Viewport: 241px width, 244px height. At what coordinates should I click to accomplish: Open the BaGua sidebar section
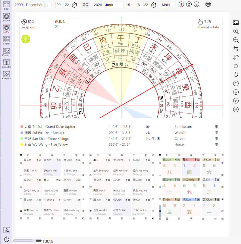pyautogui.click(x=6, y=17)
